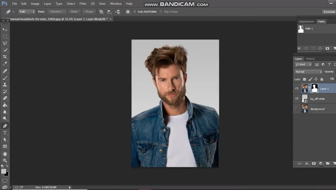Select the Paint Bucket tool
Viewport: 336px width, 190px height.
coord(5,105)
